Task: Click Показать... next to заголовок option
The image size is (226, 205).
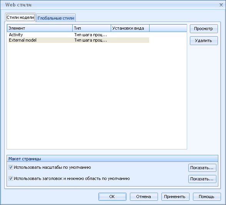Action: [x=202, y=179]
